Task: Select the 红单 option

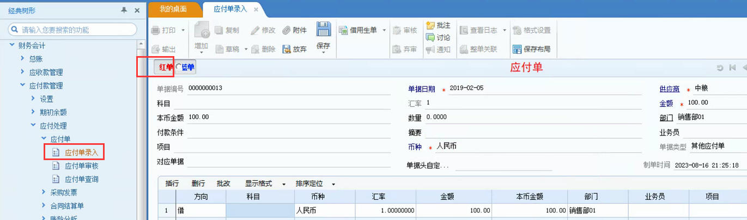Action: (165, 67)
